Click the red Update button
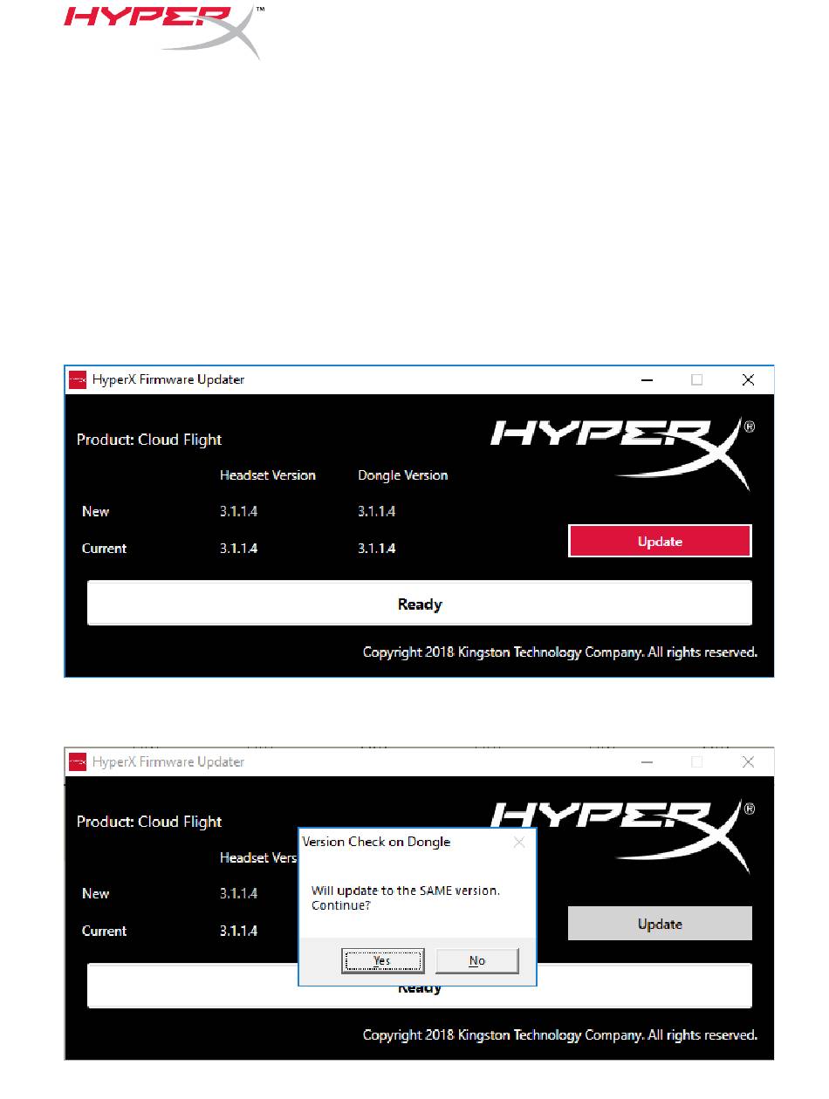 point(660,541)
